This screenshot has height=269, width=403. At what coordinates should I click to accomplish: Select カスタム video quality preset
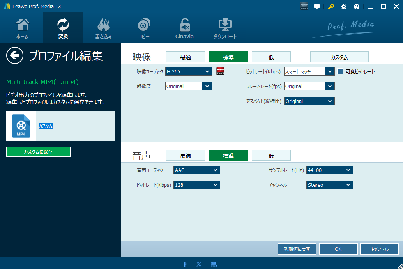tap(339, 57)
